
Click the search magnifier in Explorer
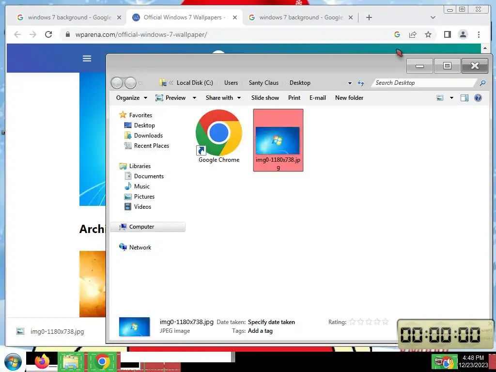click(x=482, y=83)
